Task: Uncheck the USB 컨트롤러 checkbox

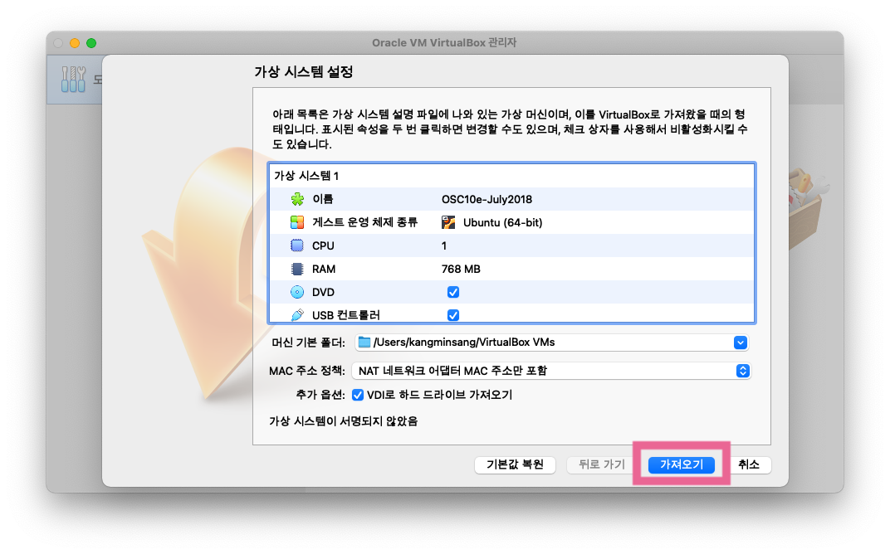Action: (x=453, y=314)
